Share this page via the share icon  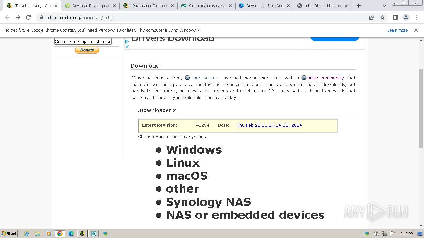coord(372,17)
